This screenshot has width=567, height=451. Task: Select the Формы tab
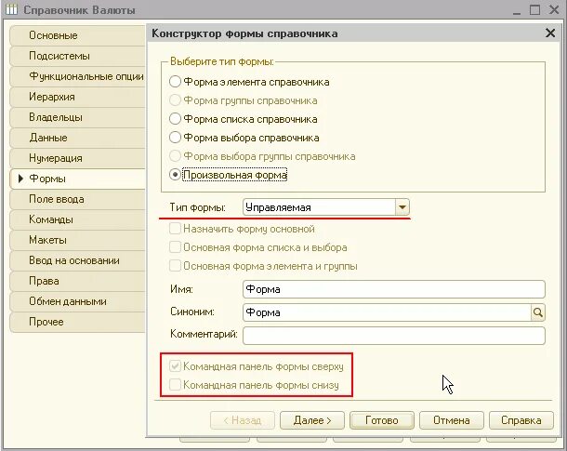(77, 179)
